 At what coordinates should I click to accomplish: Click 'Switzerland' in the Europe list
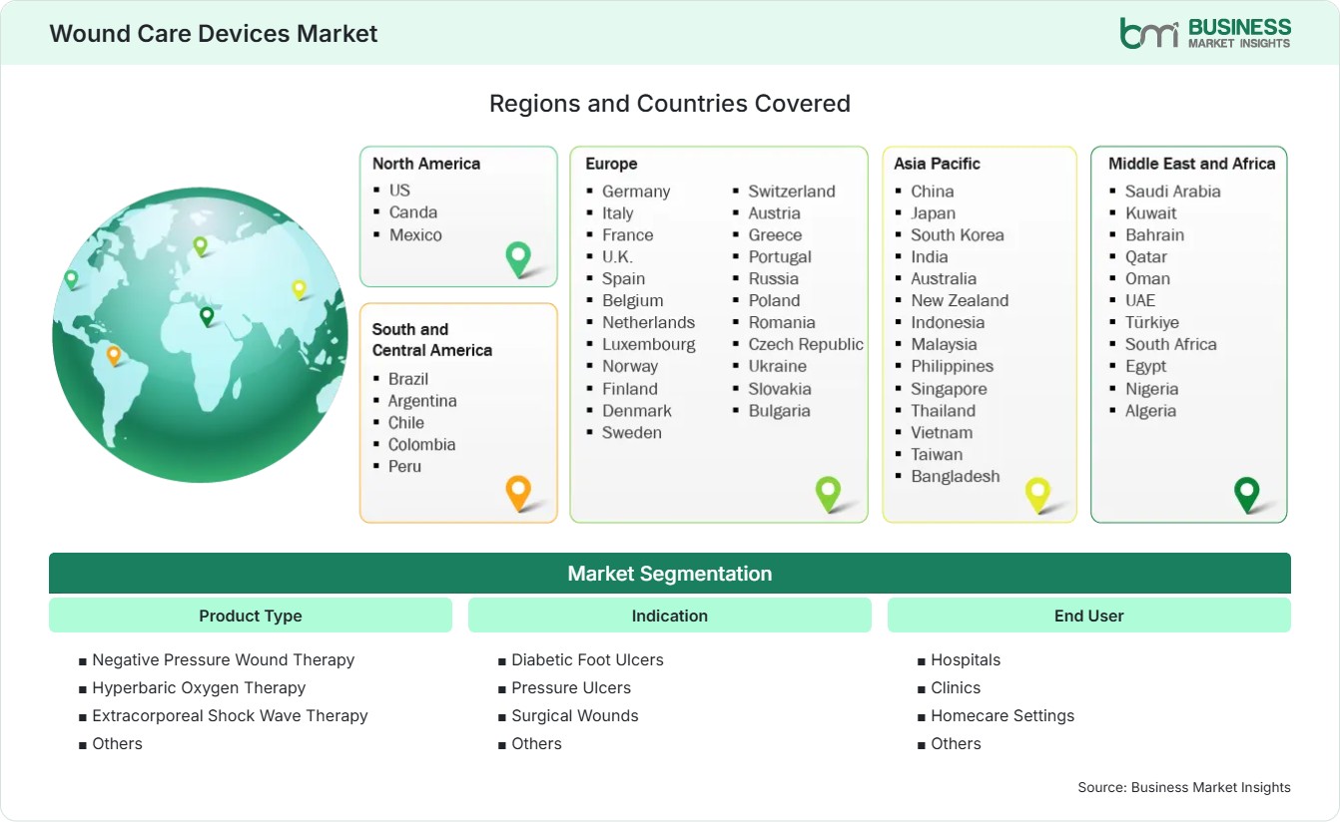point(792,192)
